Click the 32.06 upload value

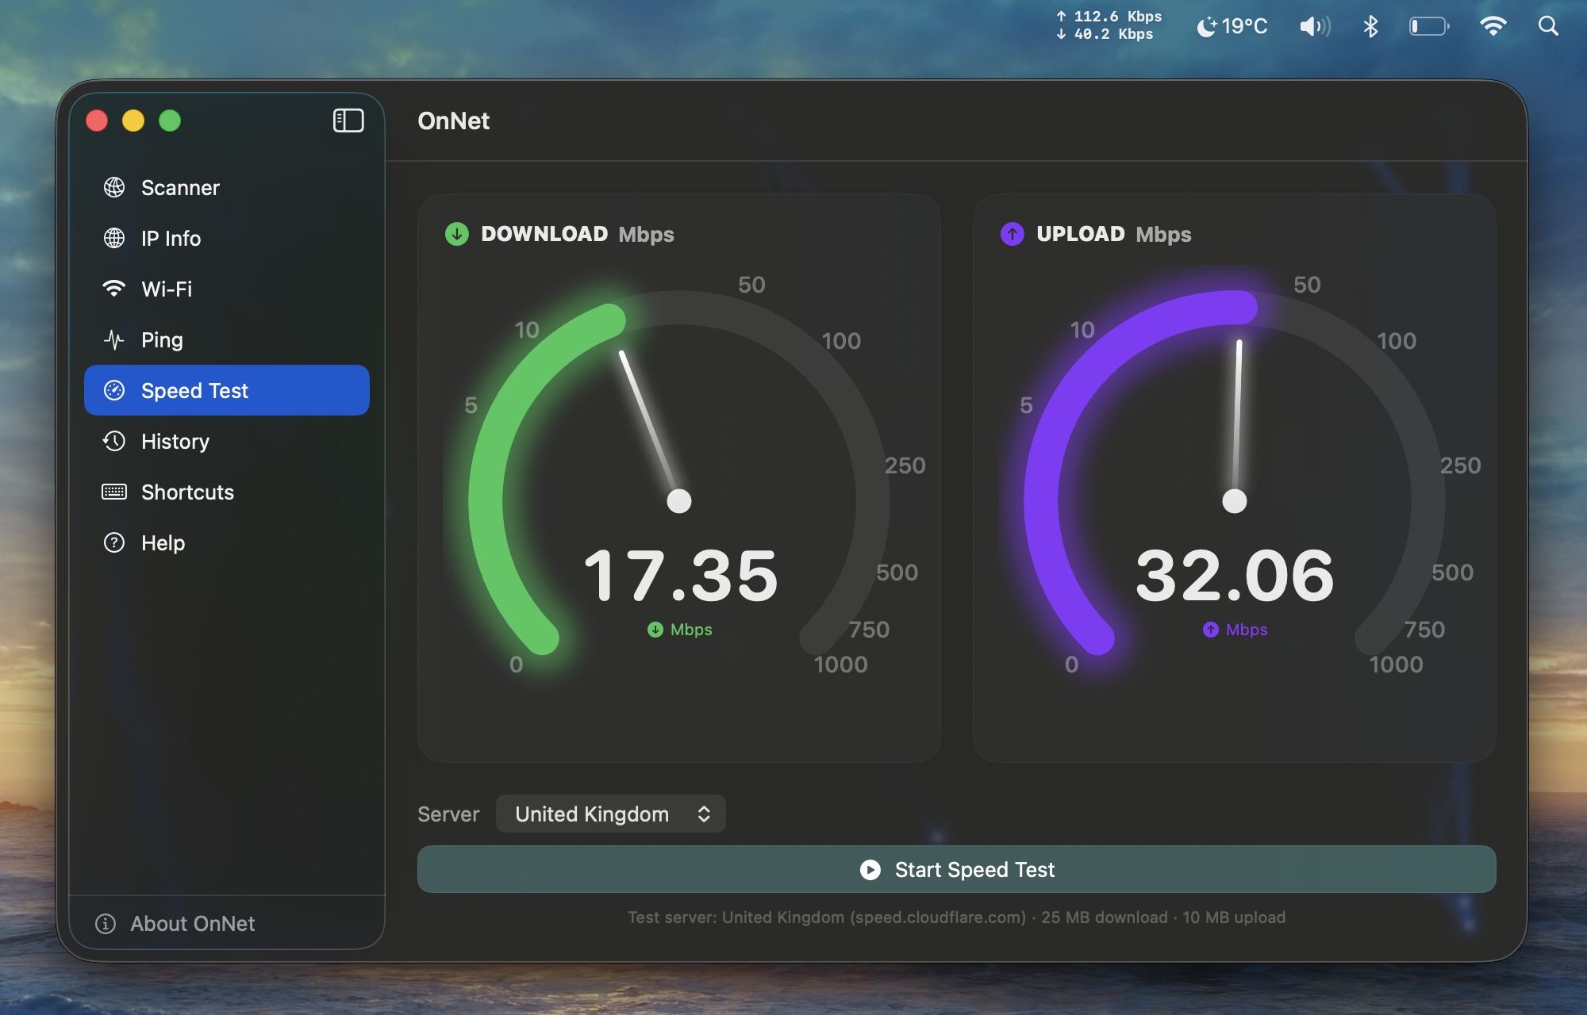[x=1235, y=576]
